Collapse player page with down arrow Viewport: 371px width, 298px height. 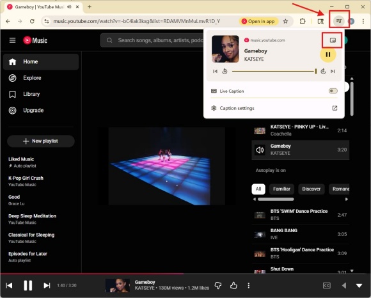pos(359,286)
